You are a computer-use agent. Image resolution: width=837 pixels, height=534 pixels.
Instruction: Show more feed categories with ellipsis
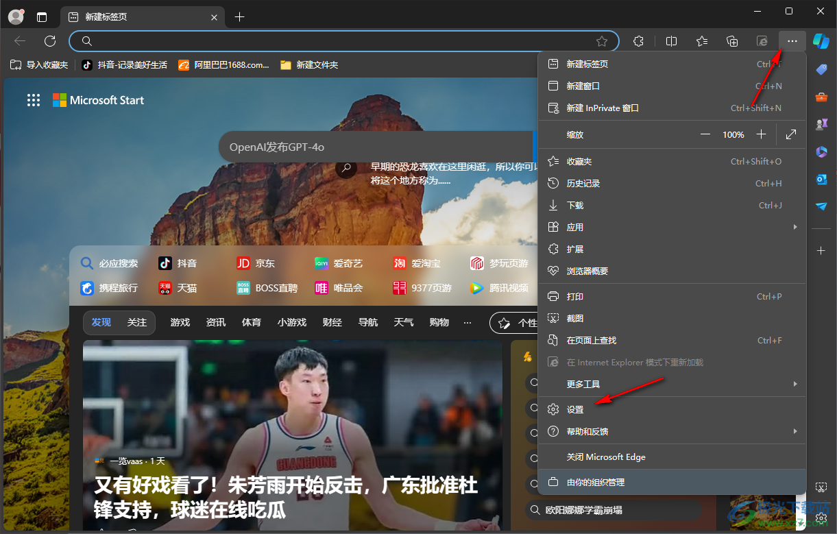468,322
